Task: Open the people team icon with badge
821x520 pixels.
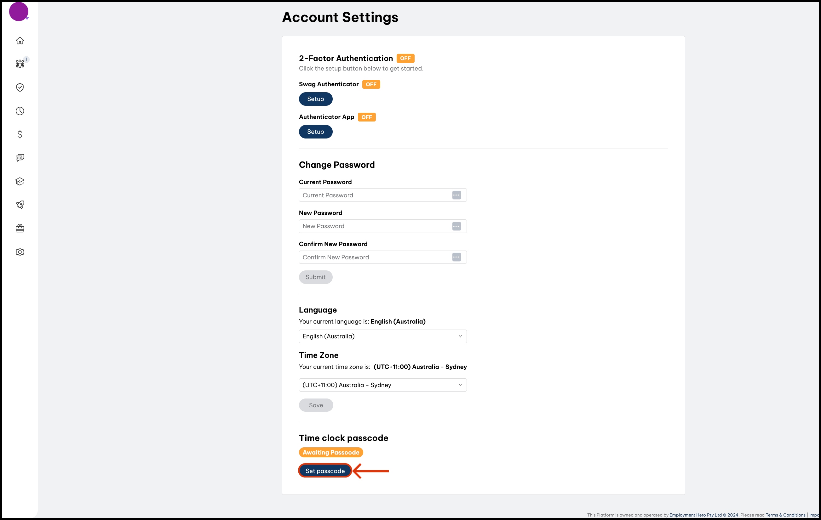Action: click(x=20, y=64)
